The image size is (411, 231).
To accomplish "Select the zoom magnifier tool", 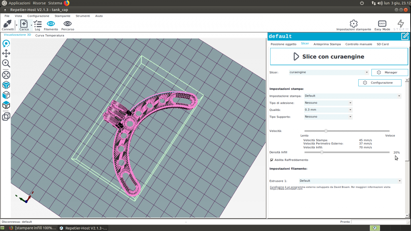I will (6, 63).
